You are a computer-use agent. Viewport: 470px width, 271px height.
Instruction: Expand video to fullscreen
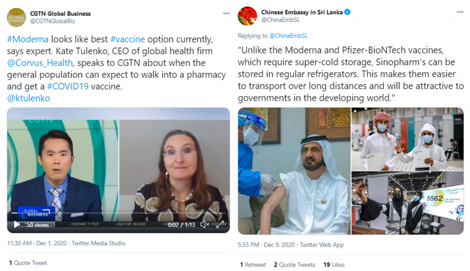[220, 224]
